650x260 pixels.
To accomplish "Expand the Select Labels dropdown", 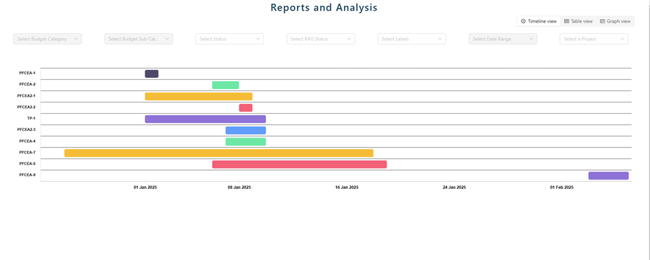I will tap(411, 39).
